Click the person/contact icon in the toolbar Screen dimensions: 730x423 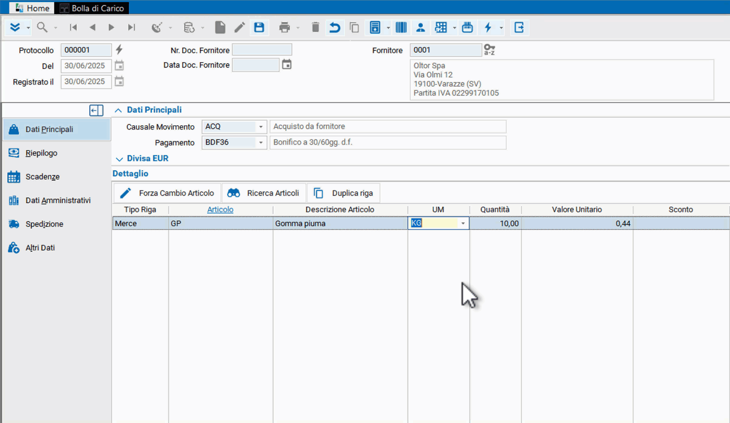(x=420, y=28)
